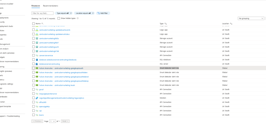
Task: Select checkbox for contractormarketing8b5a
Action: click(33, 38)
